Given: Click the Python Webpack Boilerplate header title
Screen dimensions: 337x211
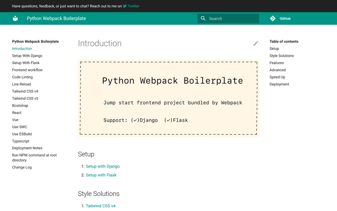Looking at the screenshot, I should 56,19.
